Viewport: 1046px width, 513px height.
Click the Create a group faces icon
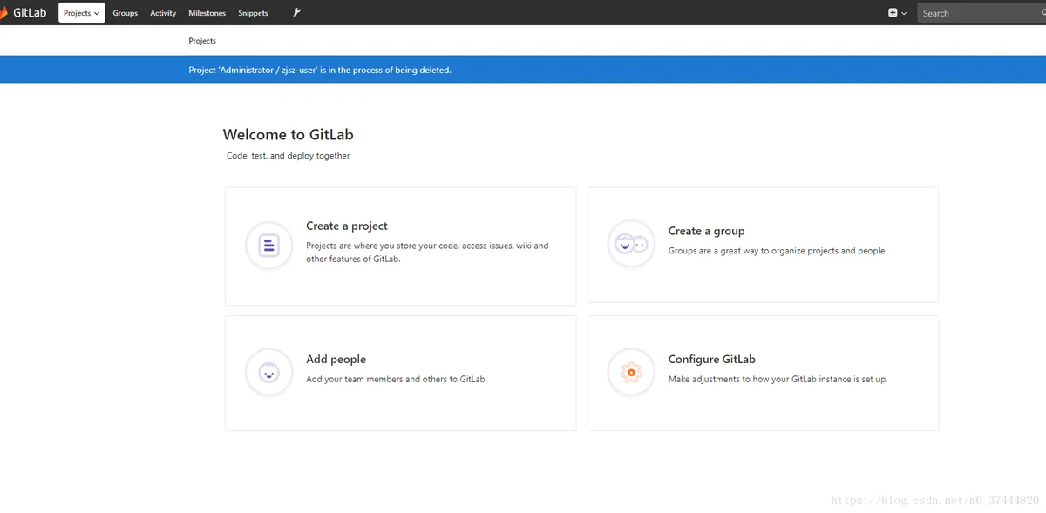pyautogui.click(x=630, y=245)
